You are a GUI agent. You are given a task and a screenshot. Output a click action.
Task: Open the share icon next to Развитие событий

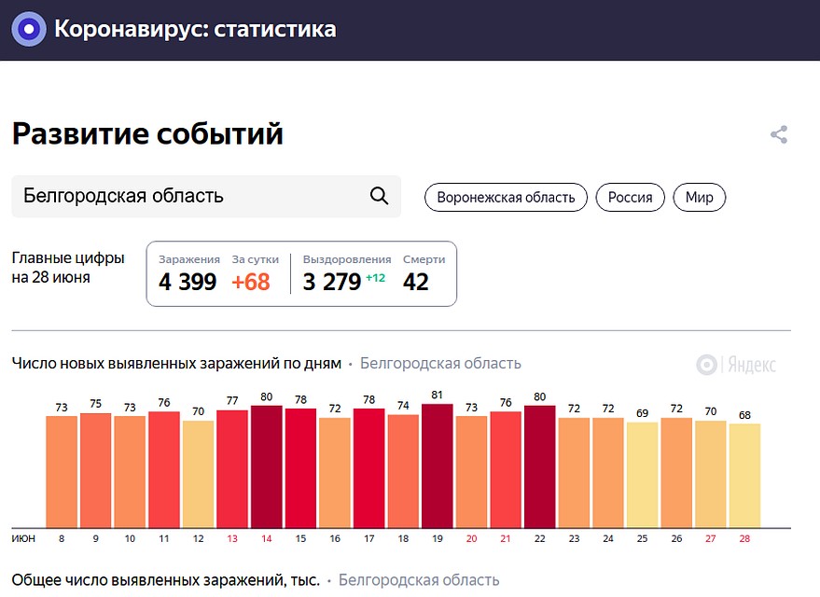tap(779, 134)
